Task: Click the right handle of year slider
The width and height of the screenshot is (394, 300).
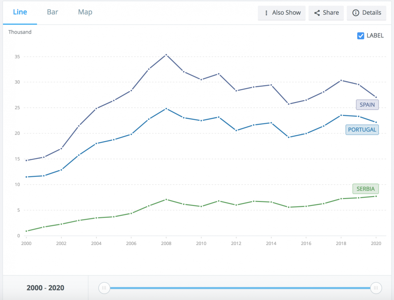Action: [376, 288]
